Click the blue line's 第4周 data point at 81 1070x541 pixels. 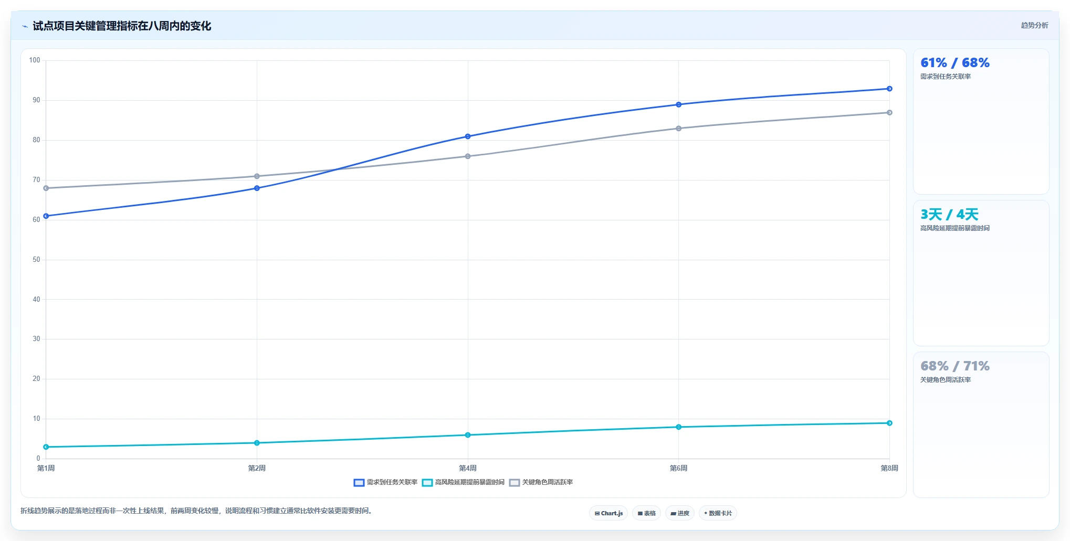[468, 136]
